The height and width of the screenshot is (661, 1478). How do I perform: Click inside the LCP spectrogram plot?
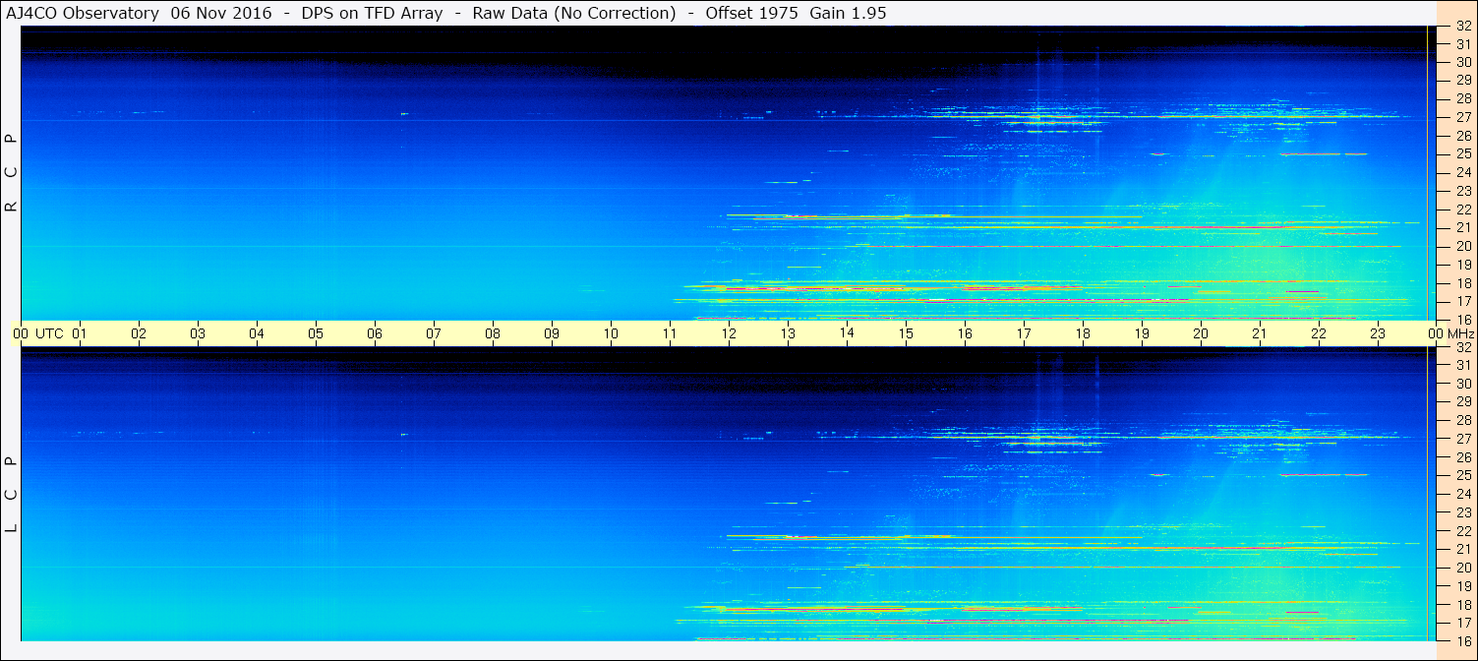(729, 495)
